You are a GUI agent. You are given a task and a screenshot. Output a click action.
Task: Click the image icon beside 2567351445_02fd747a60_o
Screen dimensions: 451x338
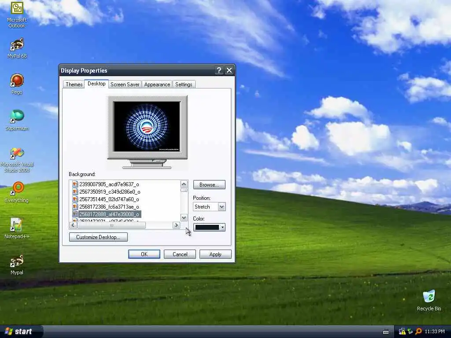tap(75, 199)
